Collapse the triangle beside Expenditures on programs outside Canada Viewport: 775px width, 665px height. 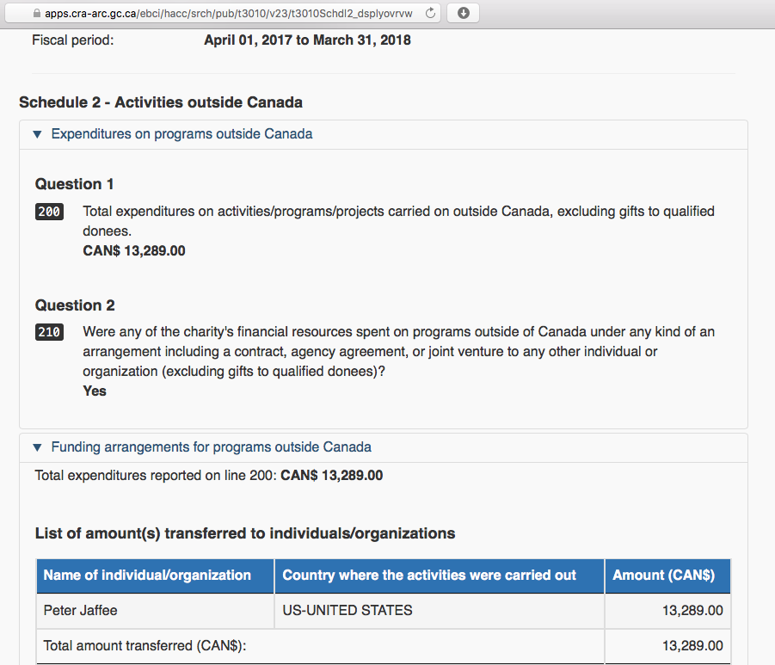coord(36,134)
